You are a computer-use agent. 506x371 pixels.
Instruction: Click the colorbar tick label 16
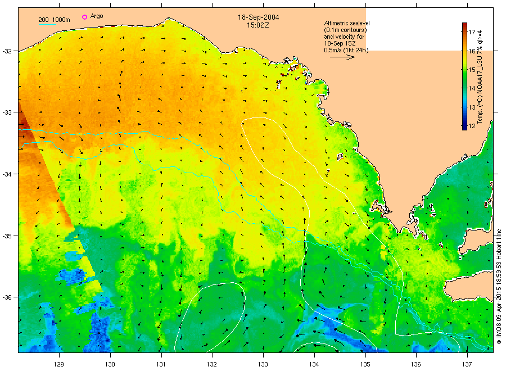[x=472, y=51]
